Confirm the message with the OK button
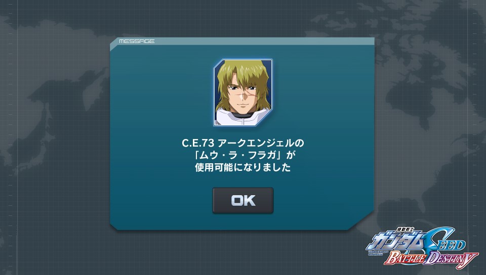 [242, 200]
